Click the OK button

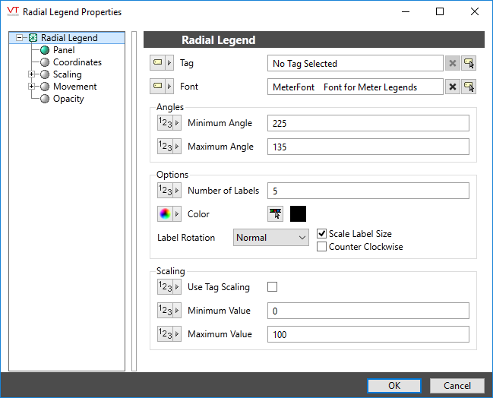(393, 386)
